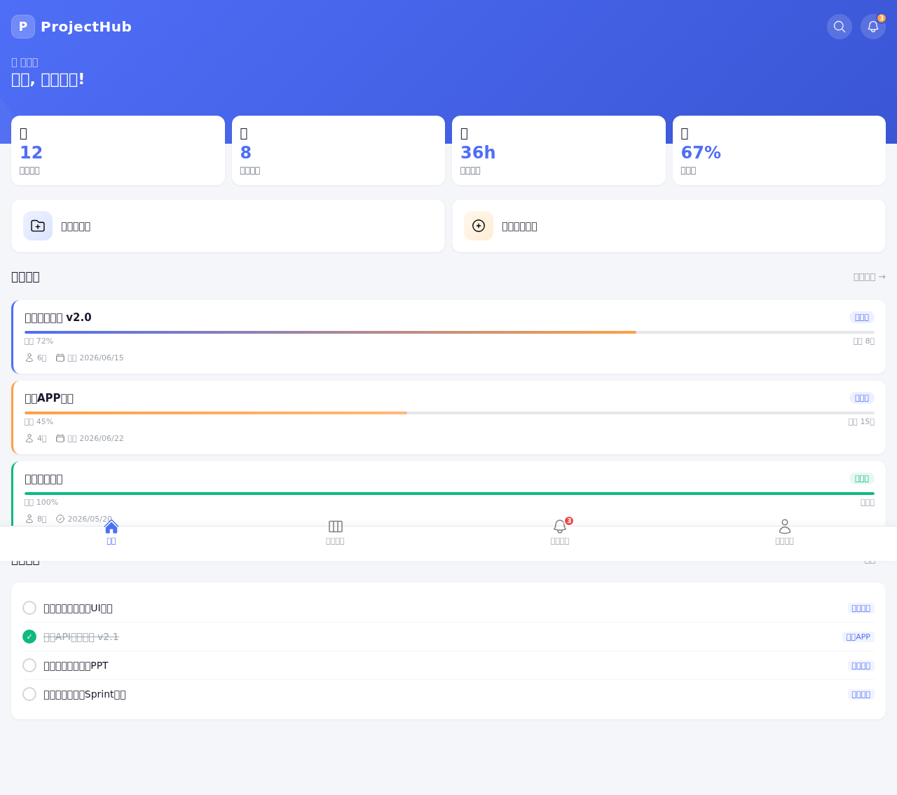Click the view-all arrow link above the project list
This screenshot has height=795, width=897.
(x=870, y=277)
